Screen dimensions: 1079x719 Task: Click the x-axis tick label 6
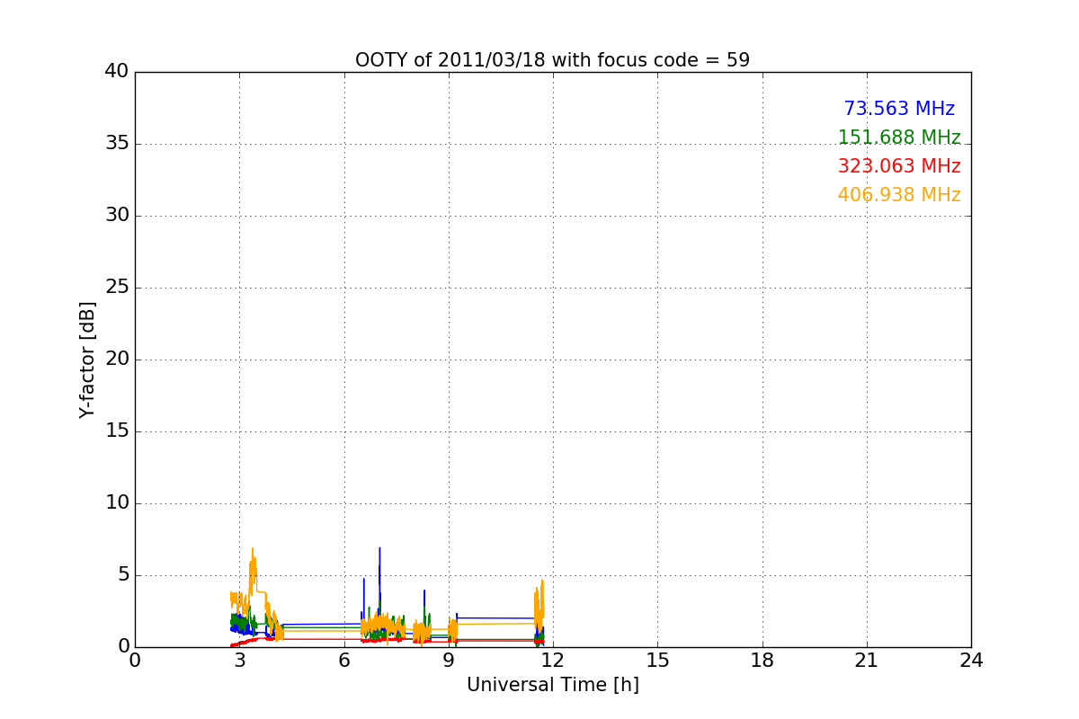pos(343,661)
